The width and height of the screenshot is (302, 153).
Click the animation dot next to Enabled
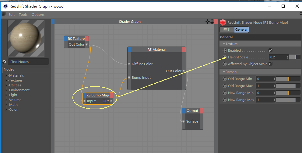[225, 50]
